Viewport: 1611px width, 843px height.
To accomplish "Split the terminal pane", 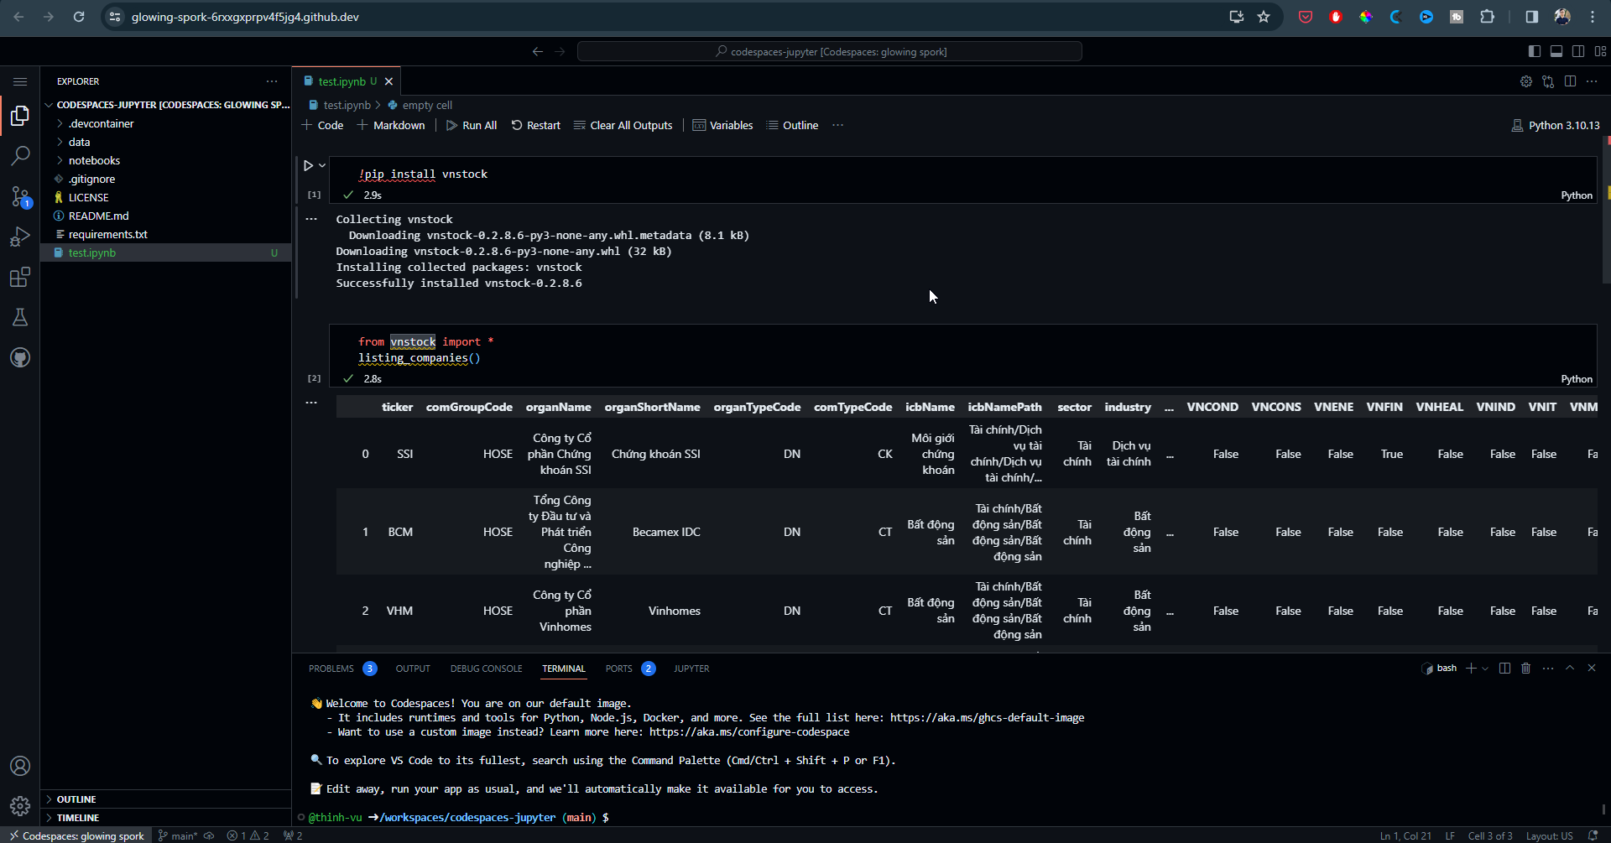I will [1504, 668].
